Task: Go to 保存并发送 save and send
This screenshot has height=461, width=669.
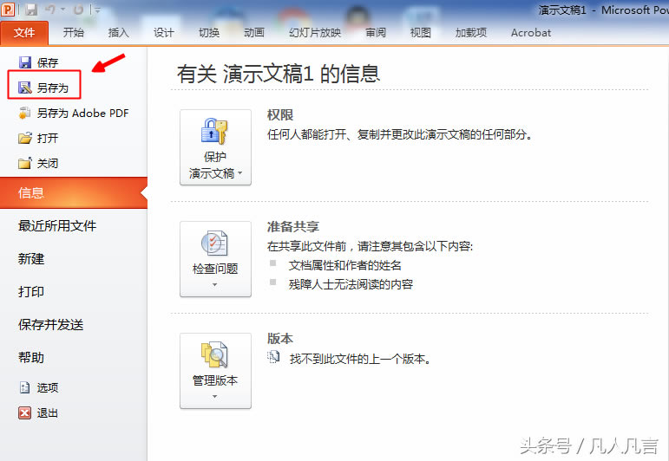Action: pos(51,324)
